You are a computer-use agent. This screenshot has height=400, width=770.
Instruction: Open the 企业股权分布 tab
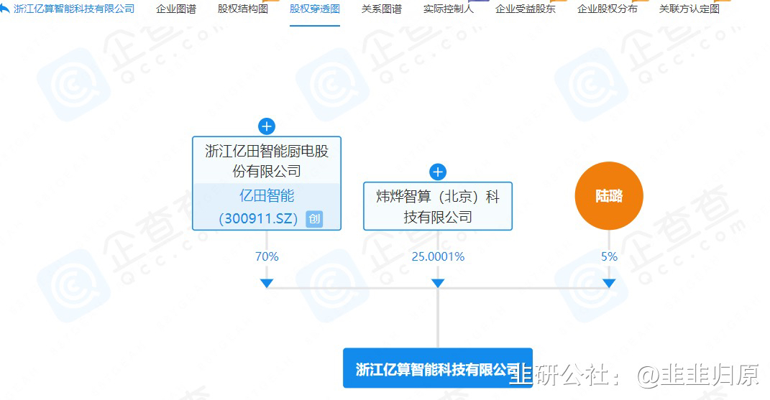point(607,9)
